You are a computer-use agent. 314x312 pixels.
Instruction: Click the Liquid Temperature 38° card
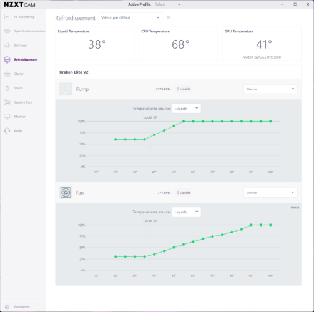pyautogui.click(x=95, y=44)
